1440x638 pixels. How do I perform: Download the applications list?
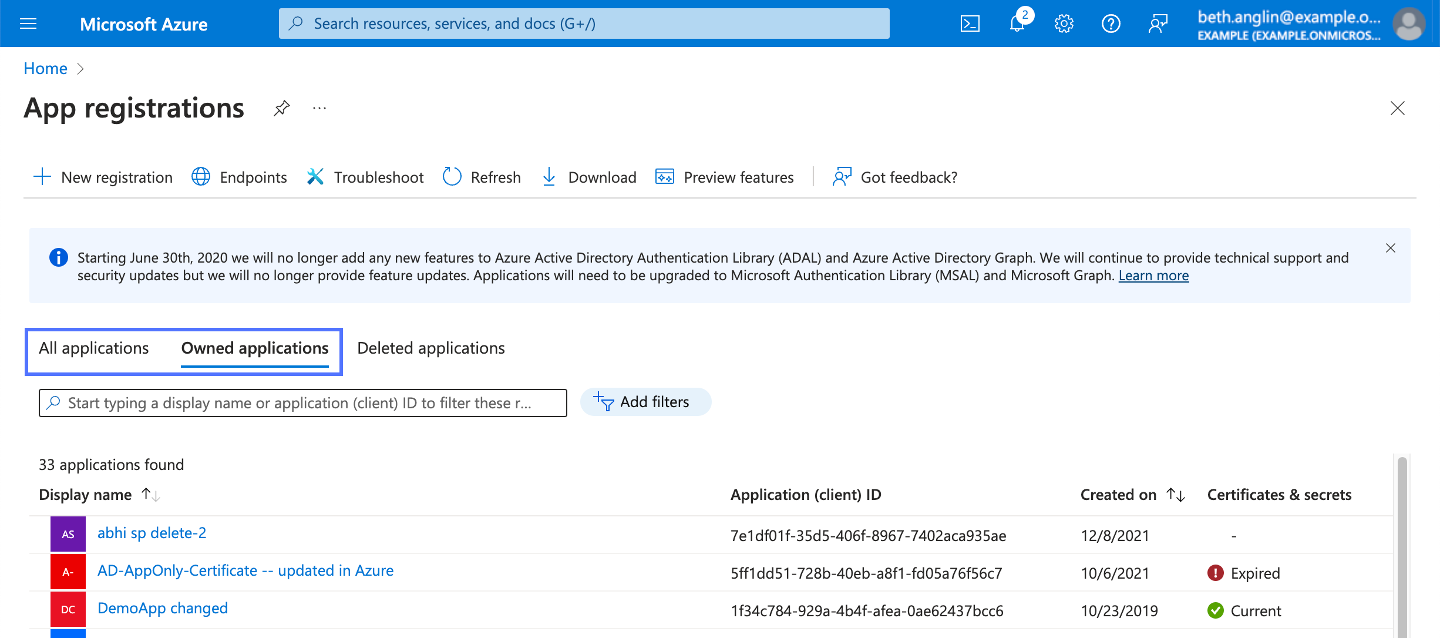588,177
